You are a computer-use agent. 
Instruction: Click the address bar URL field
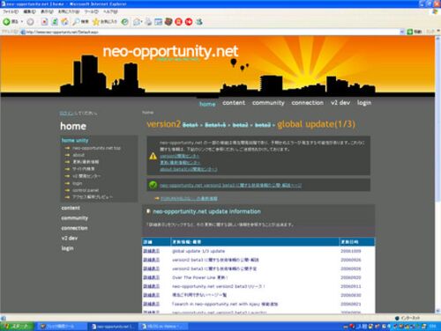pos(212,32)
